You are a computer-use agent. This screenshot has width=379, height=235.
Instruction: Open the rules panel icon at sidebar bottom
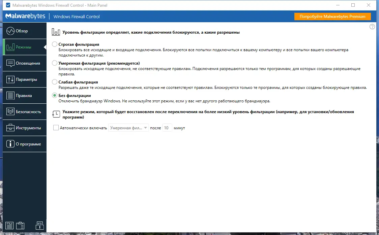pyautogui.click(x=9, y=226)
